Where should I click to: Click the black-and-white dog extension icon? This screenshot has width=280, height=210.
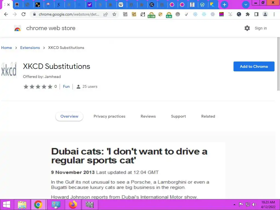[x=143, y=14]
